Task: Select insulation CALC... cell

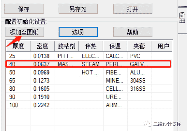Action: tap(114, 56)
